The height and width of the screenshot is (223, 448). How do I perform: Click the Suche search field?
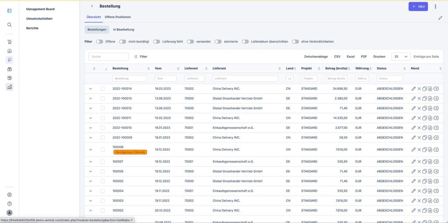pos(108,57)
